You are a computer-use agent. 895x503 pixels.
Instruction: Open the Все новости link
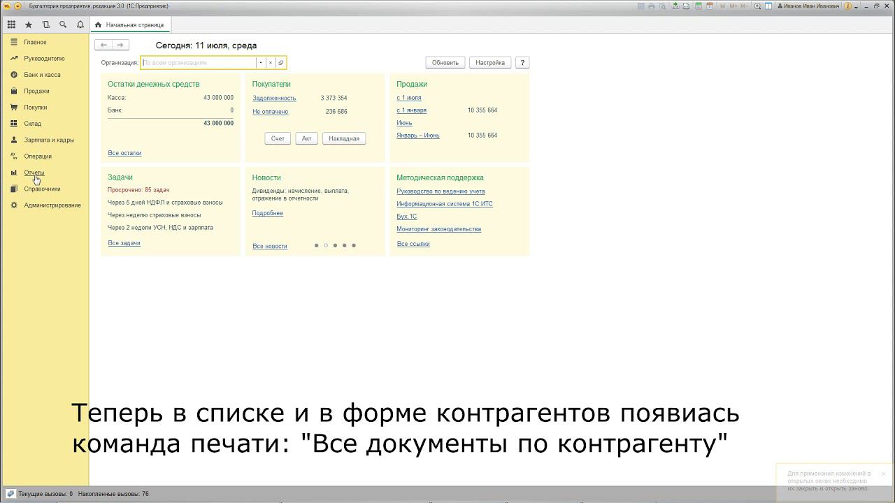(x=270, y=247)
